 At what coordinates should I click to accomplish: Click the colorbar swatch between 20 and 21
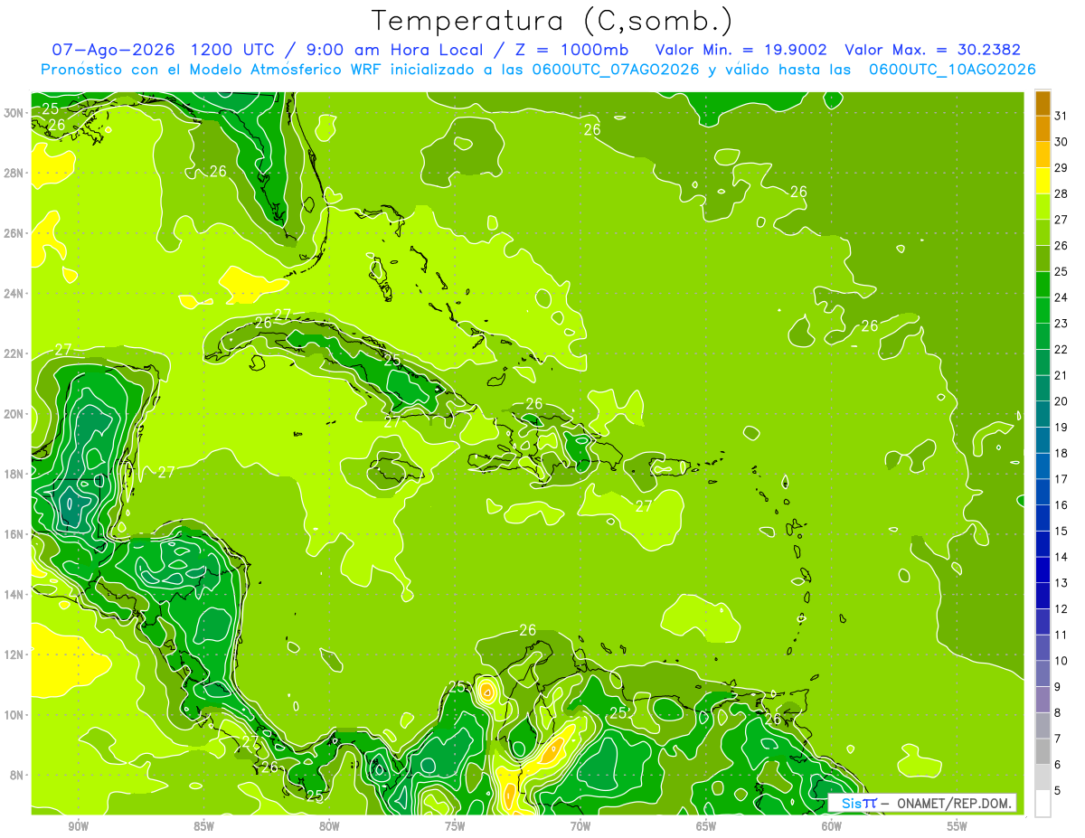click(1043, 390)
